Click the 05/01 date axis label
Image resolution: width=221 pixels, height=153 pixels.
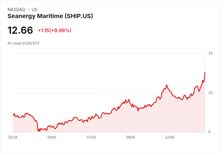point(52,137)
